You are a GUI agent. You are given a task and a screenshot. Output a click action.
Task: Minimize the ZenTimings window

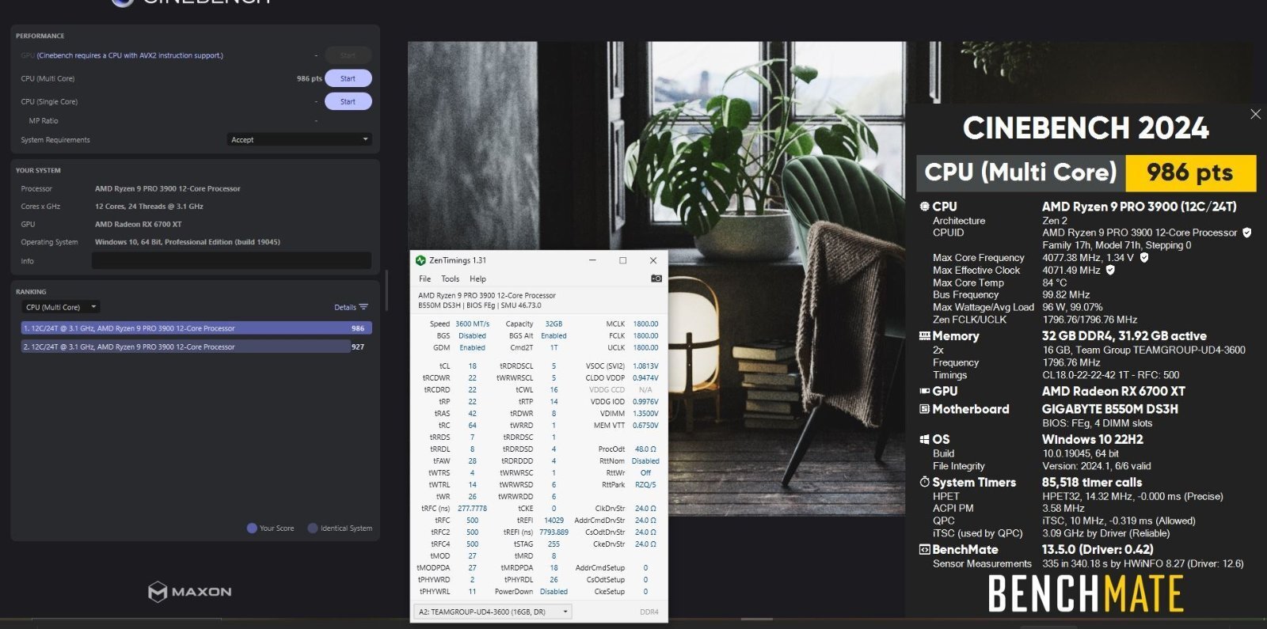[592, 260]
